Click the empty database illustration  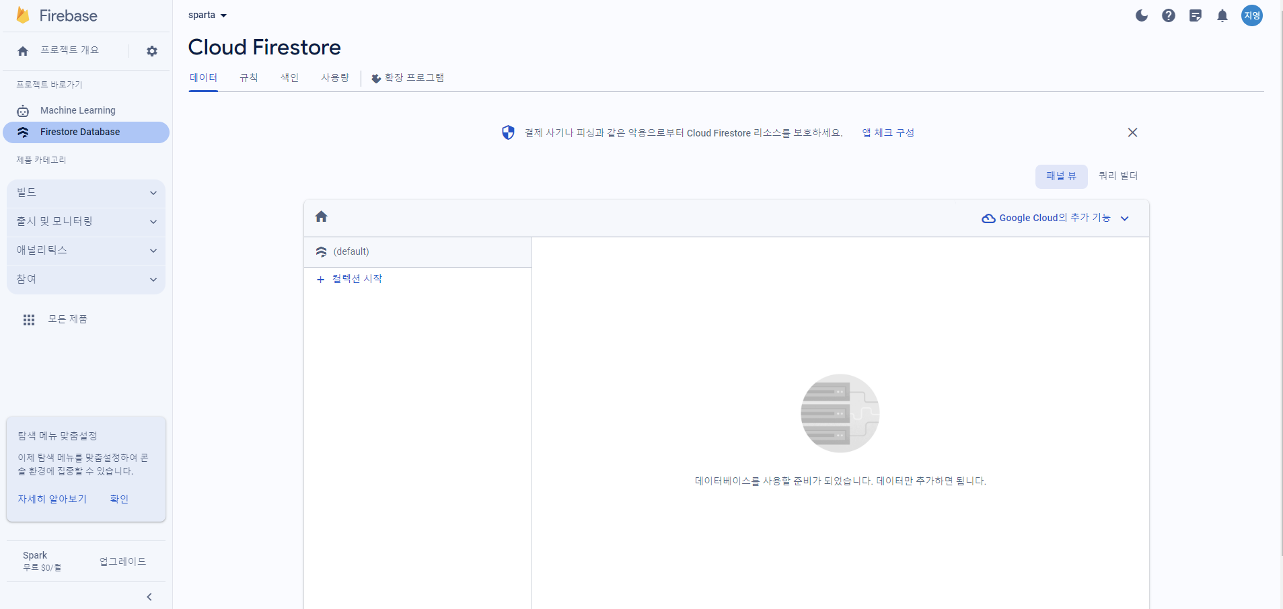click(840, 413)
